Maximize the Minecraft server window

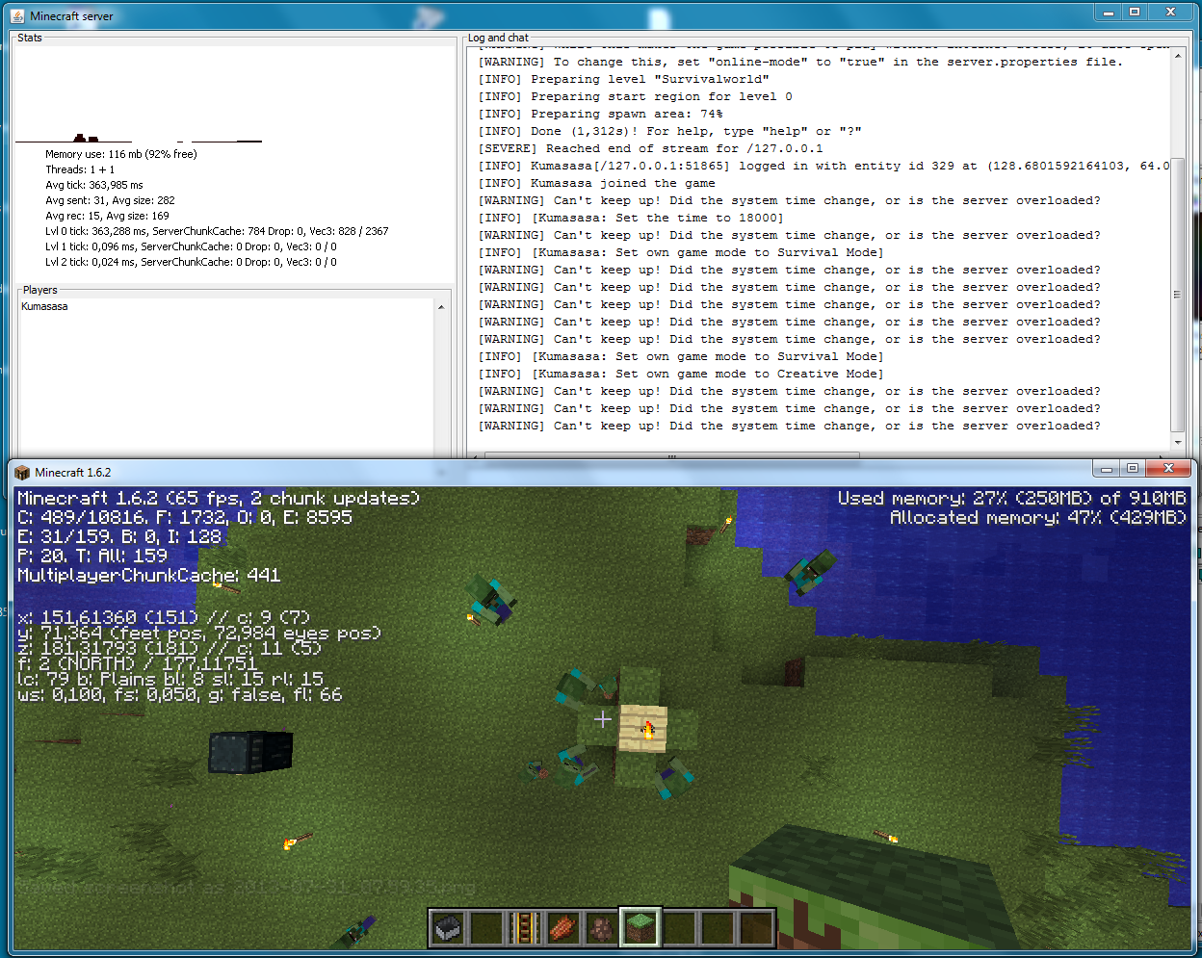tap(1135, 12)
